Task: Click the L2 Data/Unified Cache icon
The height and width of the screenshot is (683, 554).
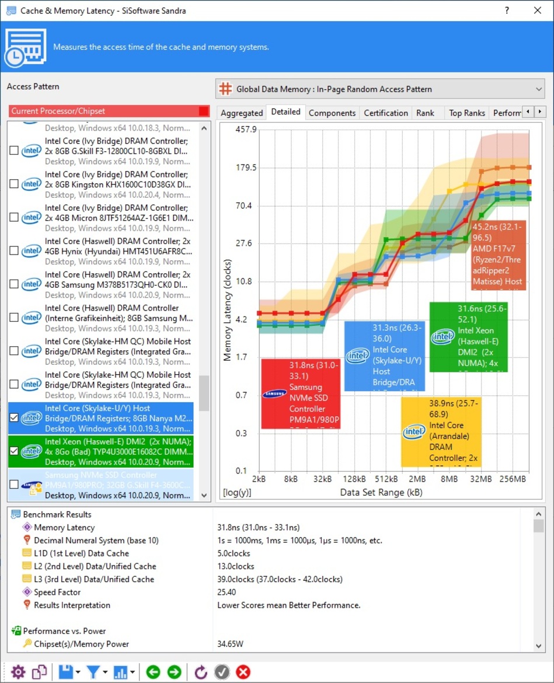Action: point(27,566)
